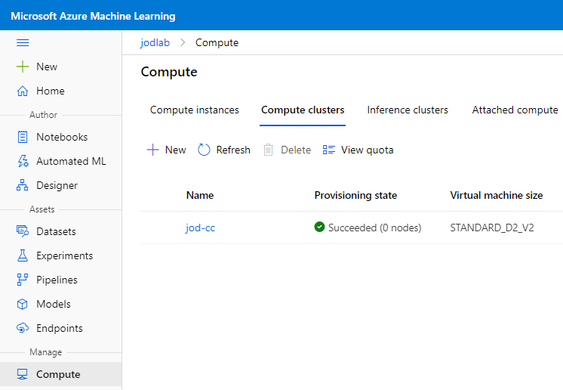Open Pipelines via its sidebar icon
The height and width of the screenshot is (390, 563).
click(23, 280)
